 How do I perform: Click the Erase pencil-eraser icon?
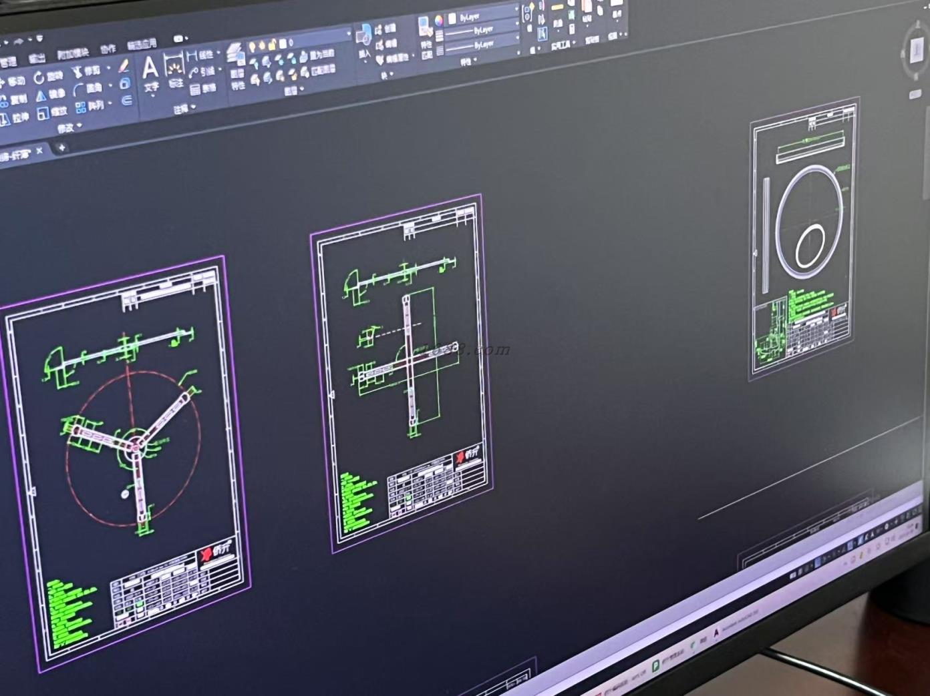click(123, 65)
